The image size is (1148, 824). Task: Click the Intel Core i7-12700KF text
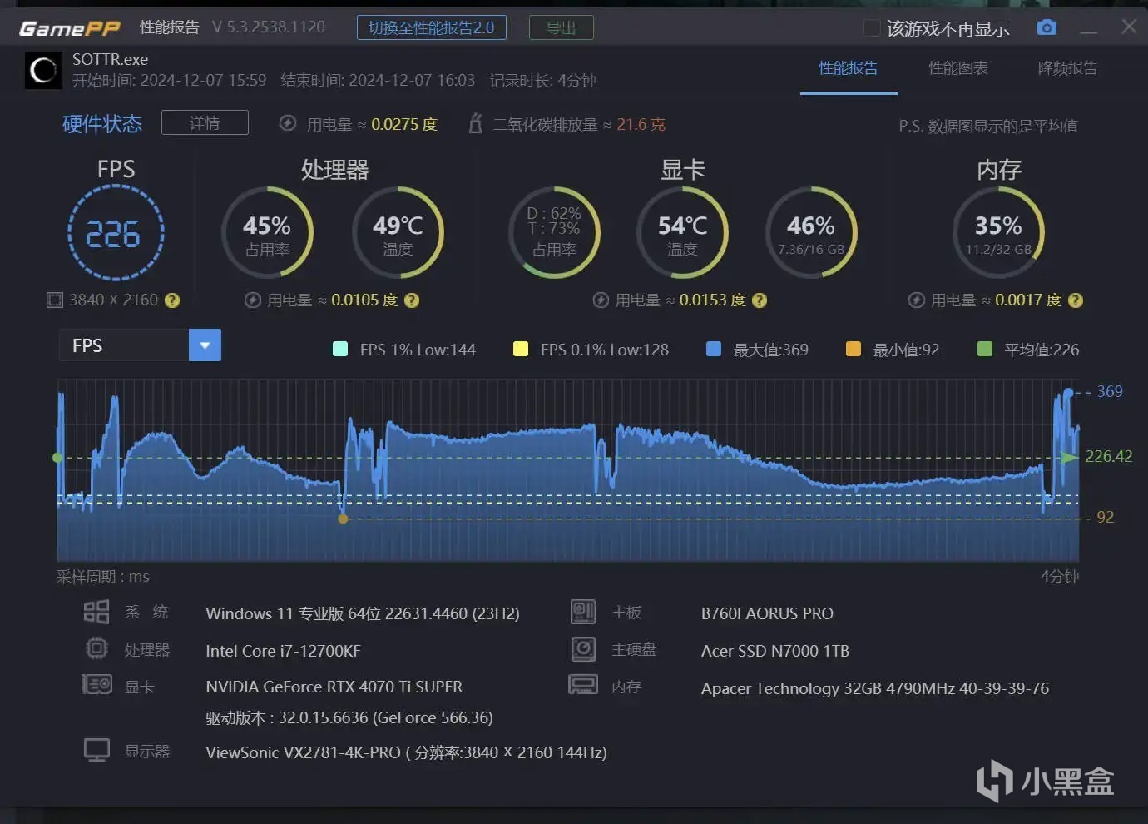click(x=283, y=651)
